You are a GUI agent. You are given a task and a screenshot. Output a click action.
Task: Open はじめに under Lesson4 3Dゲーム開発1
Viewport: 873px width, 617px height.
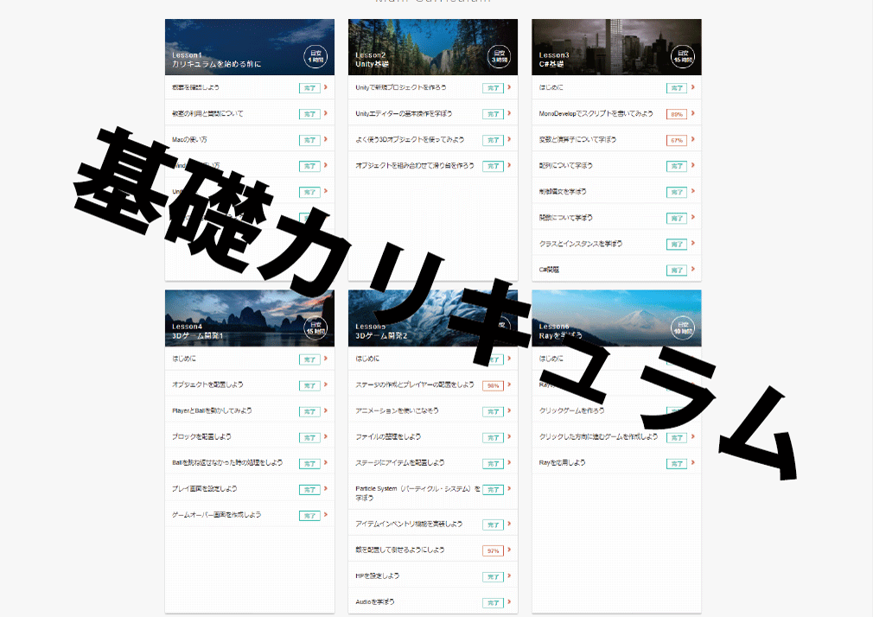point(250,359)
